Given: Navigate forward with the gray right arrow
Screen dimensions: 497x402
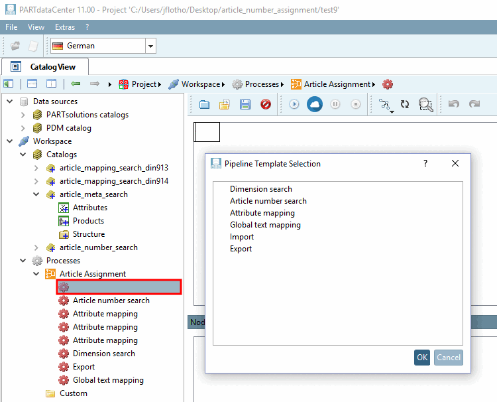Looking at the screenshot, I should coord(95,84).
